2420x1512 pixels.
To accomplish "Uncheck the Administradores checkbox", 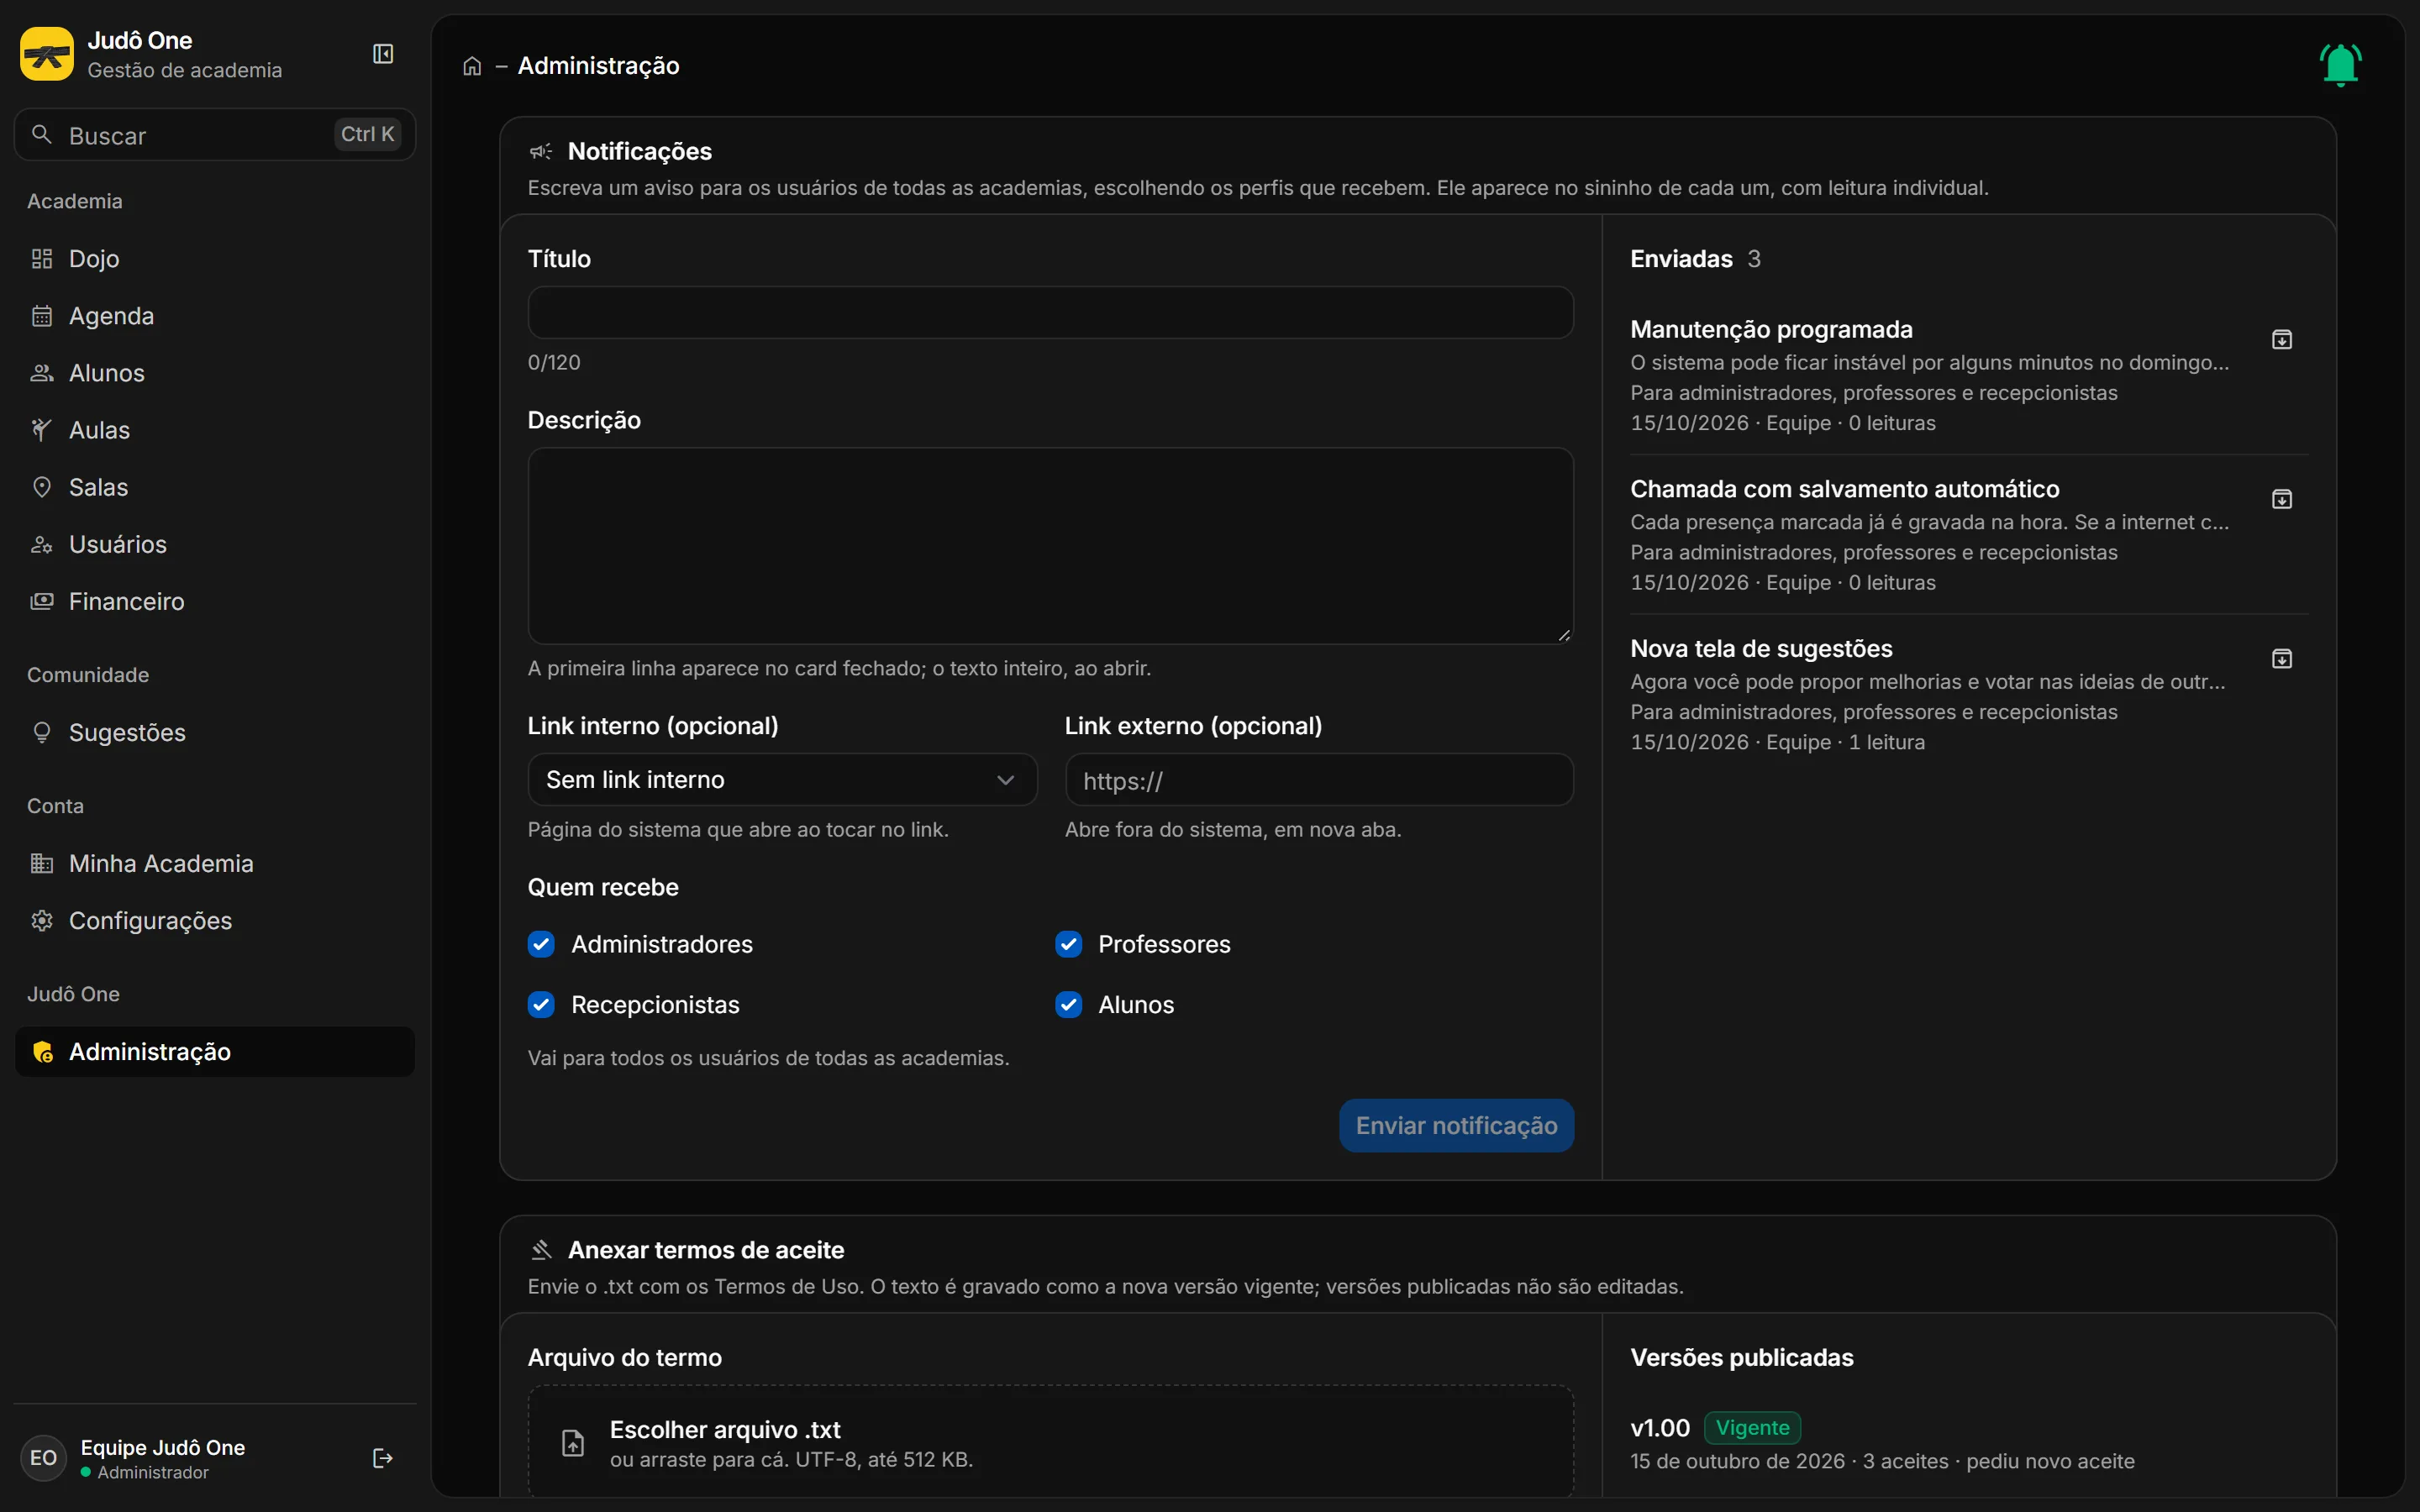I will coord(541,944).
